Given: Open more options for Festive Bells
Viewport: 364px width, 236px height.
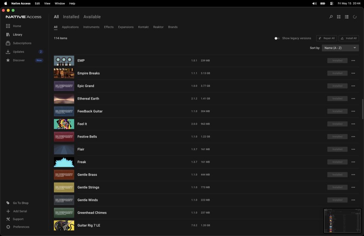Looking at the screenshot, I should point(353,136).
